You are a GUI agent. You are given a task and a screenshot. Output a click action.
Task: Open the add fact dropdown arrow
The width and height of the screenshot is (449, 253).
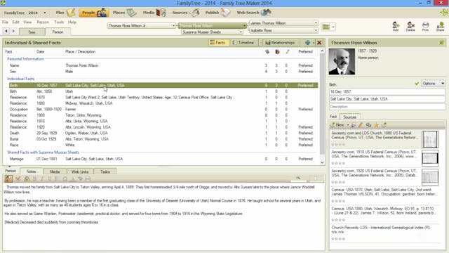point(314,43)
